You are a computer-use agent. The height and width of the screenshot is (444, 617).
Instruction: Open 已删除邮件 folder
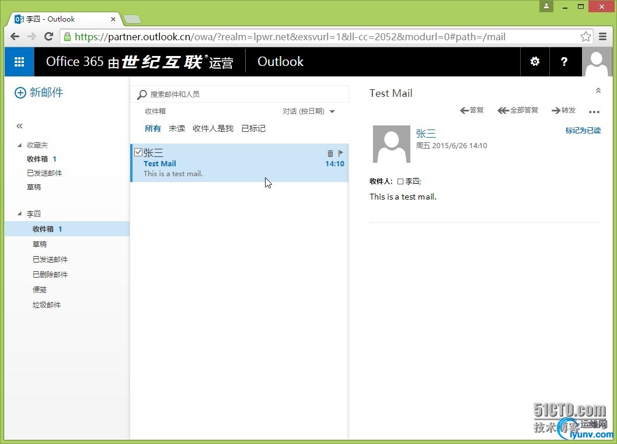(x=50, y=274)
